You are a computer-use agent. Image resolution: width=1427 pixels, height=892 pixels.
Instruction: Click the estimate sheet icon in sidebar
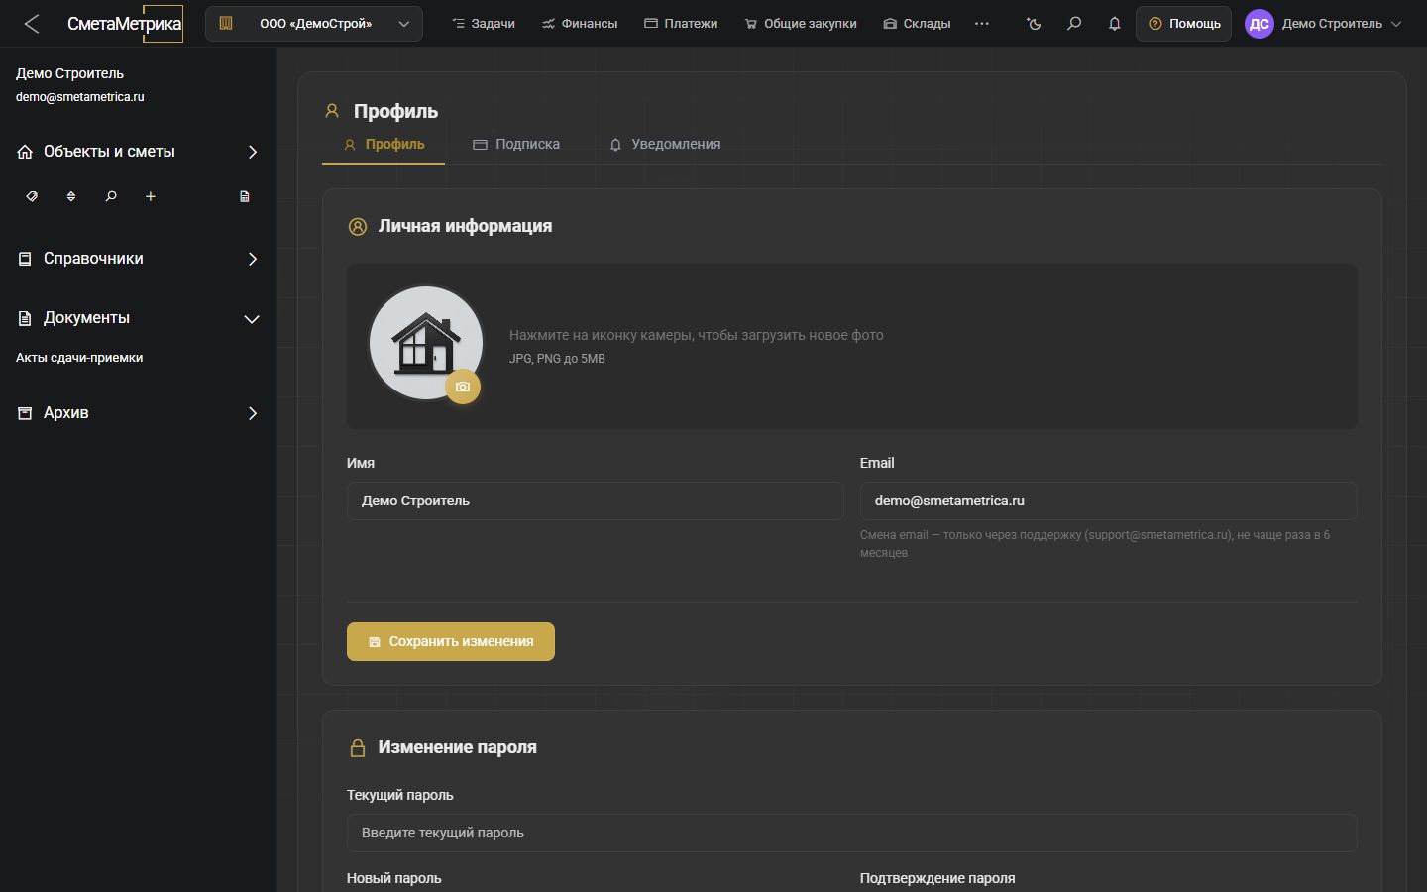coord(245,196)
